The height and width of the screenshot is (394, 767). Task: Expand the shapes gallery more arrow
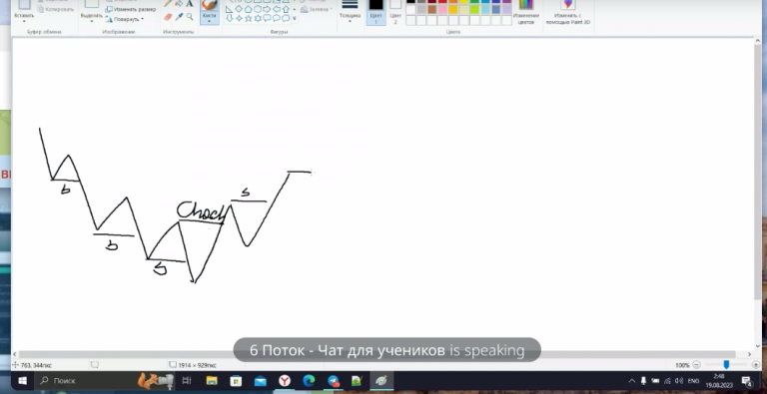click(295, 19)
